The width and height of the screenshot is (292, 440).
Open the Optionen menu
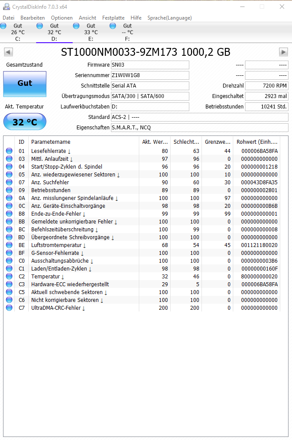(x=62, y=18)
